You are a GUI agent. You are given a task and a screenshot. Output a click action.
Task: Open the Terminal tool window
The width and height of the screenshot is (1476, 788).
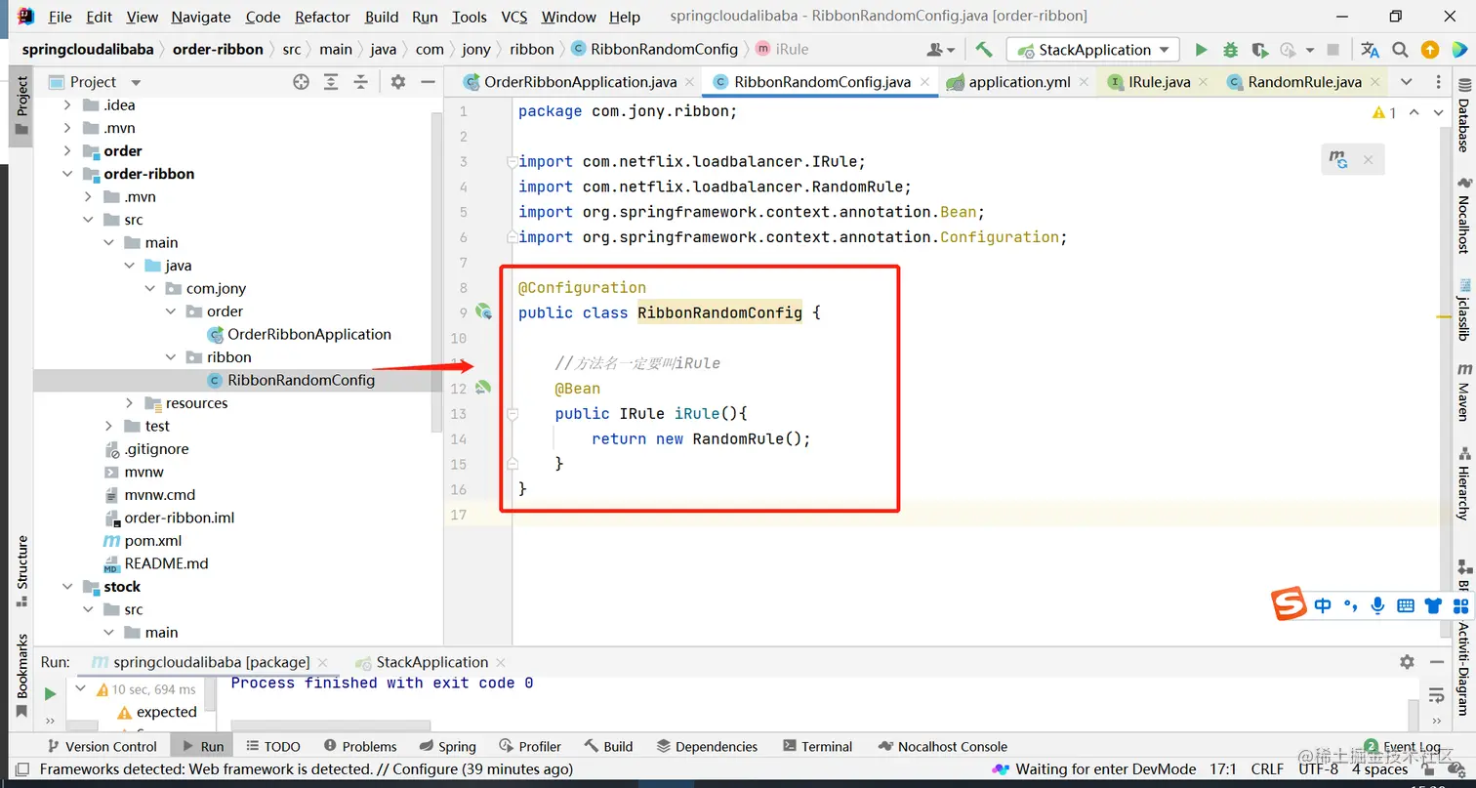tap(816, 746)
